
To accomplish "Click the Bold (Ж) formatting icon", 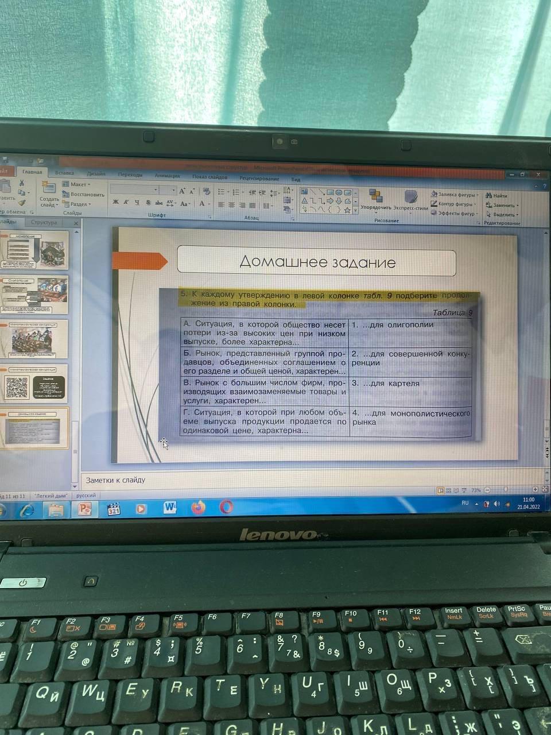I will (115, 202).
